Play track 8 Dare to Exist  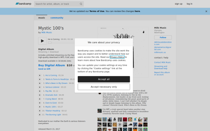coord(40,103)
